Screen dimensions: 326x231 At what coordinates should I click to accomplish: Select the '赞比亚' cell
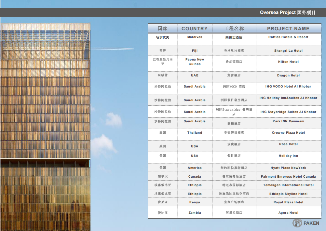tap(163, 212)
